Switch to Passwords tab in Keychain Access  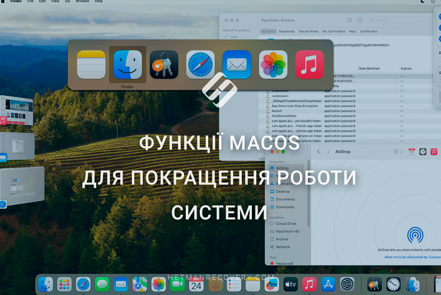[287, 31]
